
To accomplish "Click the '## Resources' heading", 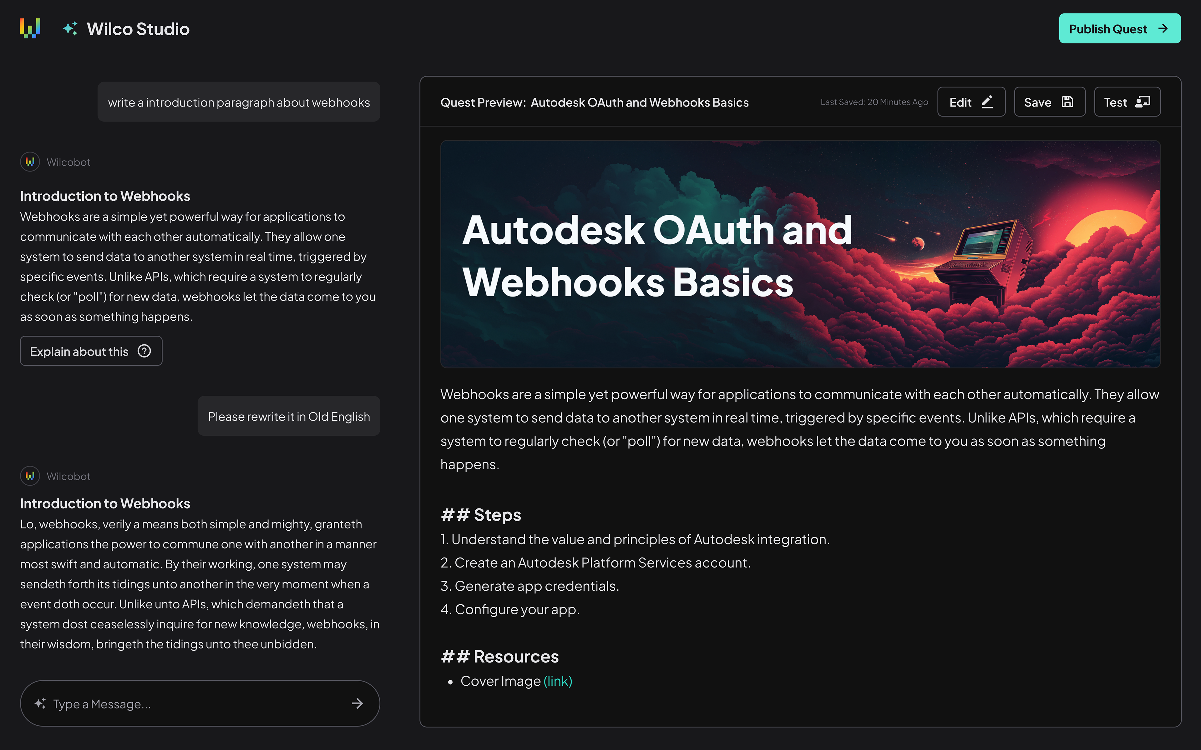I will (x=499, y=656).
